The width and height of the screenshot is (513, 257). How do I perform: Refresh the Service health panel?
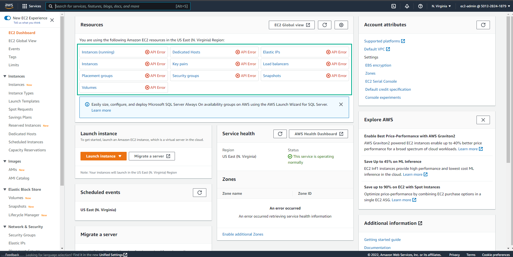[x=280, y=134]
